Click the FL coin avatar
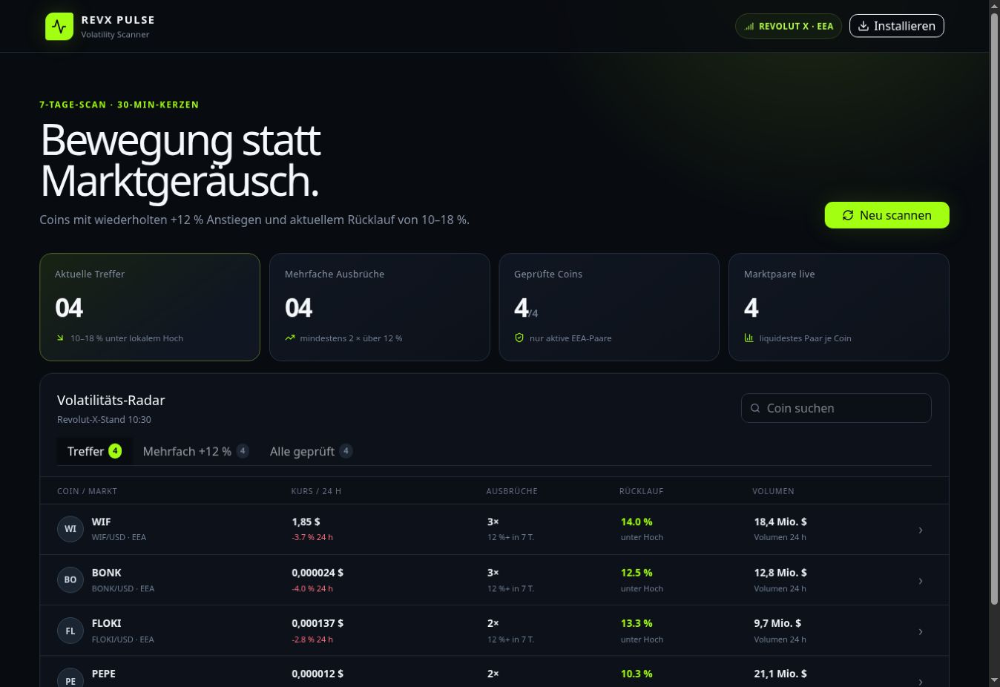The width and height of the screenshot is (1000, 687). [x=70, y=631]
